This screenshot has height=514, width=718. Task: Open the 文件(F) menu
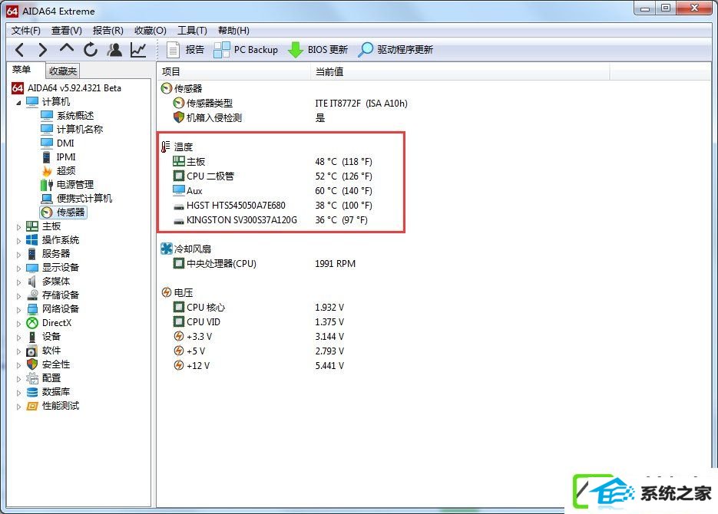26,30
